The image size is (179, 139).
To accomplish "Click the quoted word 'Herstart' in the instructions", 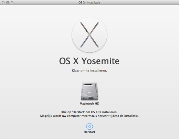I will [x=79, y=112].
